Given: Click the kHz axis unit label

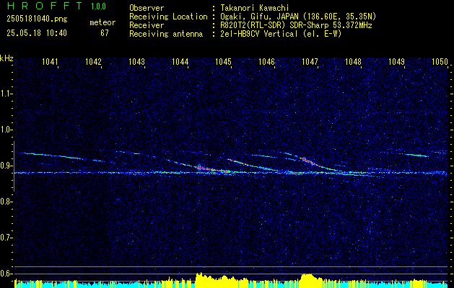Looking at the screenshot, I should pyautogui.click(x=6, y=58).
